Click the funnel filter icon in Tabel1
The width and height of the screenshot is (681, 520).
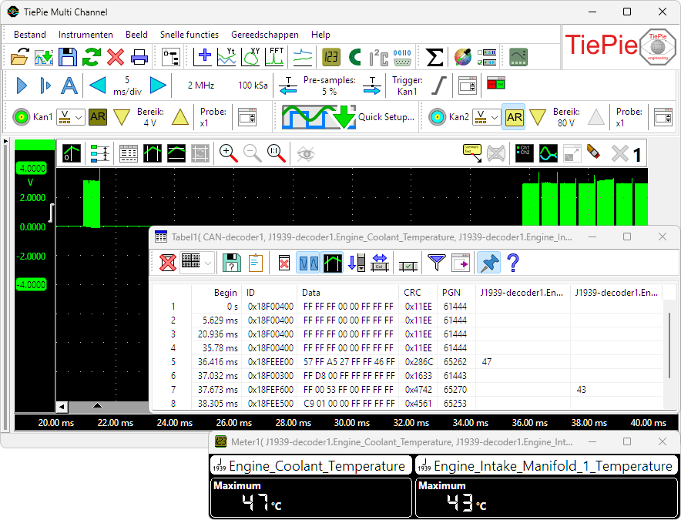click(x=437, y=263)
